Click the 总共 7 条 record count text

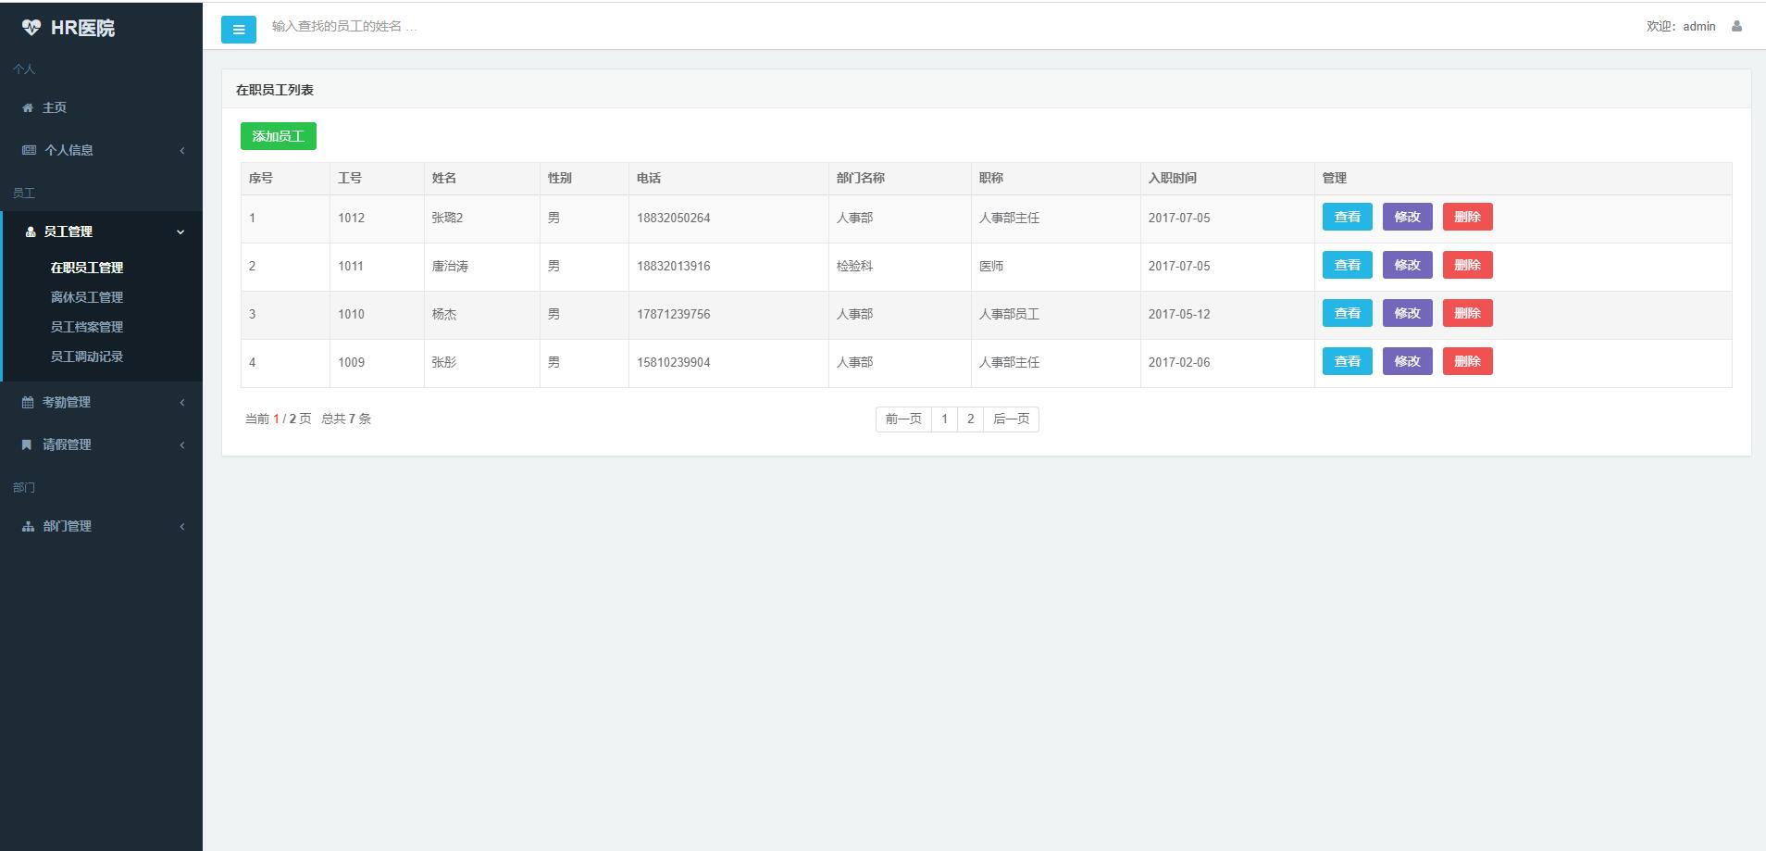tap(346, 419)
